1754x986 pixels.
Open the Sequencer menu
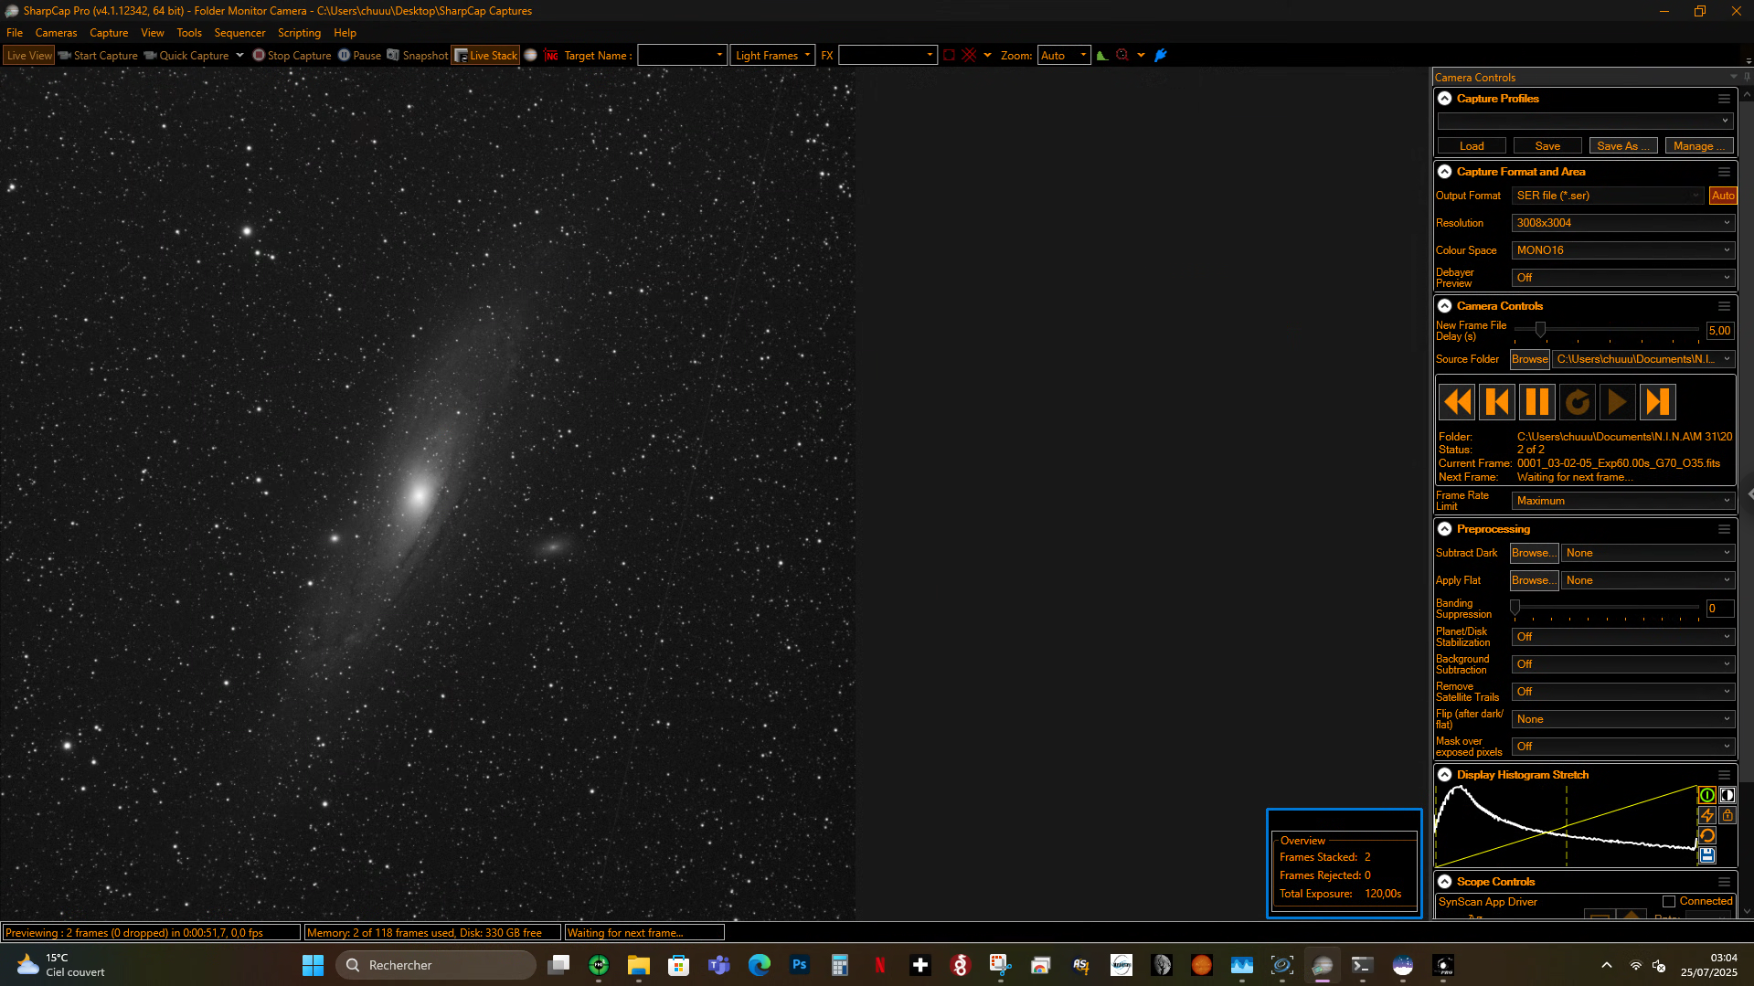[x=239, y=33]
